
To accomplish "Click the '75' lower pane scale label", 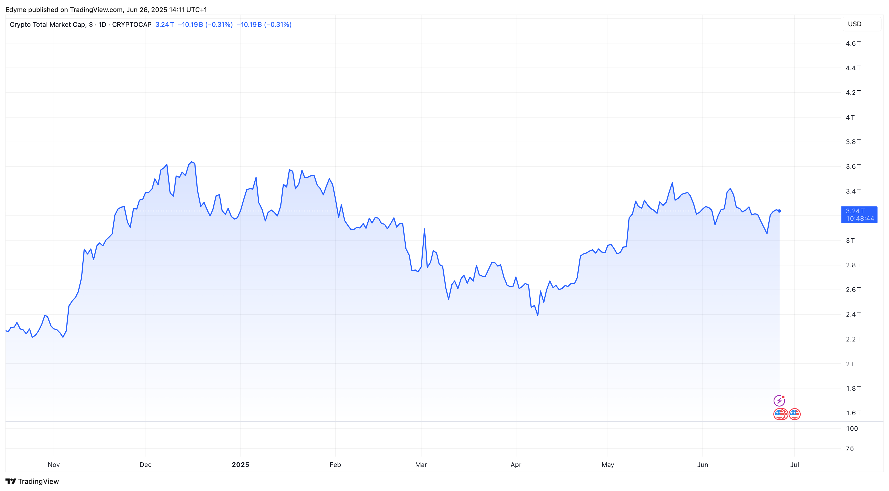I will point(850,449).
